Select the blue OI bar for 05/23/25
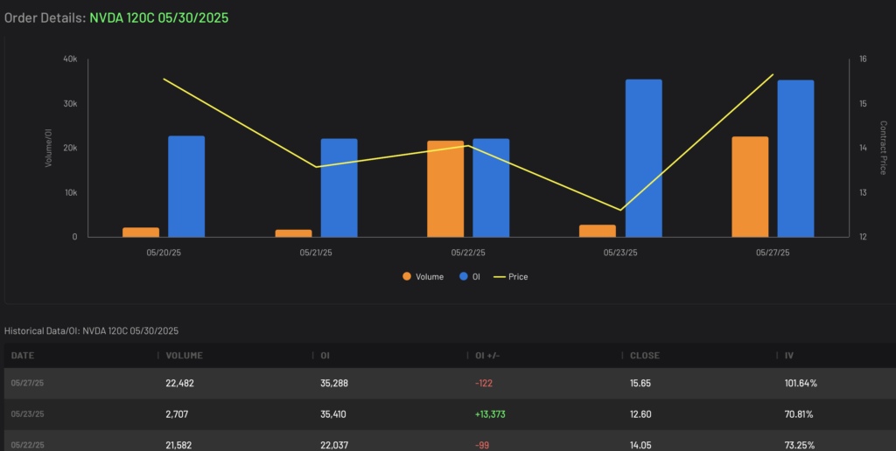 coord(643,158)
